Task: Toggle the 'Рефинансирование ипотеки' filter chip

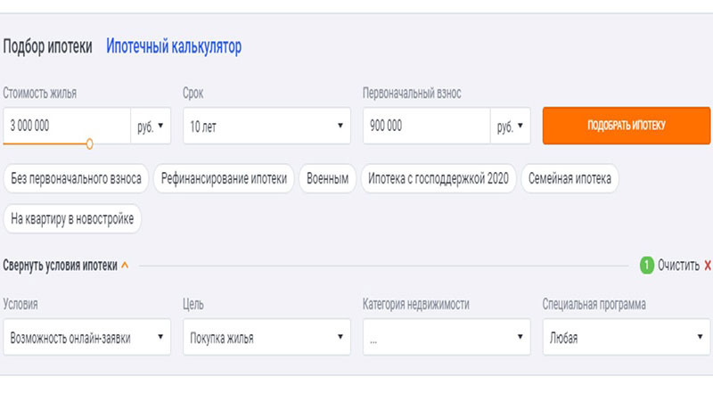Action: click(224, 178)
